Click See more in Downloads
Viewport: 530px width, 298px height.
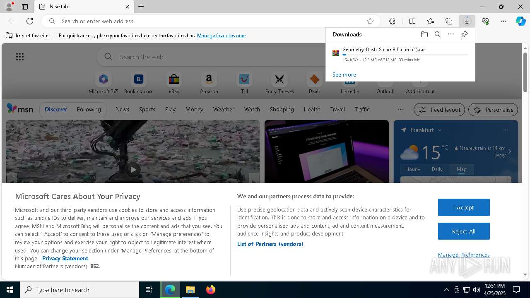coord(344,74)
